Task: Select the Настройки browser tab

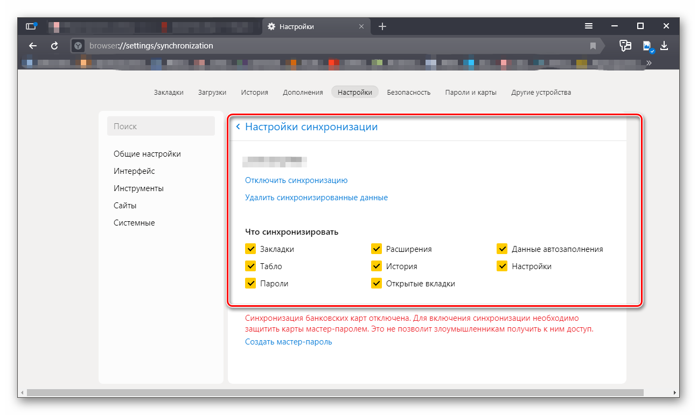Action: pyautogui.click(x=316, y=26)
